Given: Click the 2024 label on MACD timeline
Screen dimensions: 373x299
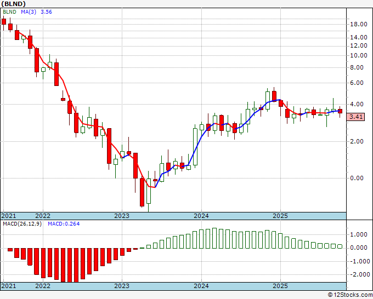Looking at the screenshot, I should 201,286.
